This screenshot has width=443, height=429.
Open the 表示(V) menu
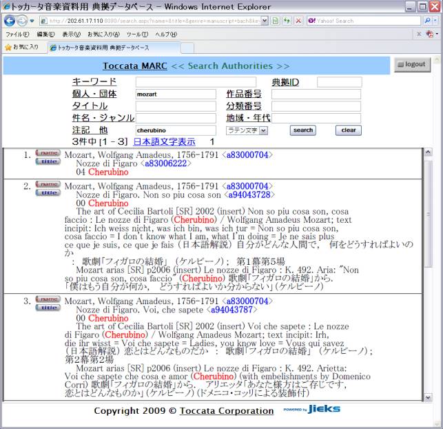tap(72, 34)
